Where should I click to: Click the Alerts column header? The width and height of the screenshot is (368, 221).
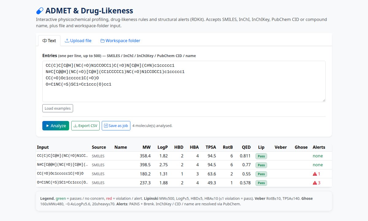click(x=319, y=147)
